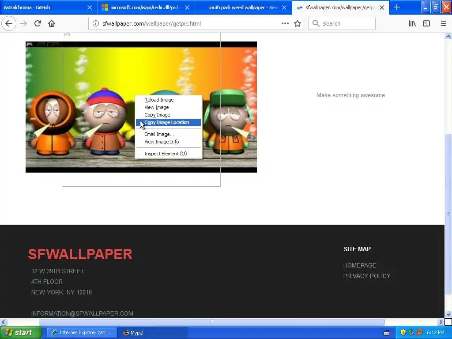
Task: Click the 6:12 PM system clock
Action: pyautogui.click(x=436, y=333)
